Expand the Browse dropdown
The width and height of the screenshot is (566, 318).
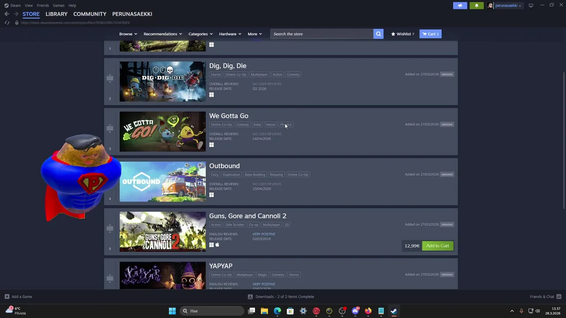point(128,34)
